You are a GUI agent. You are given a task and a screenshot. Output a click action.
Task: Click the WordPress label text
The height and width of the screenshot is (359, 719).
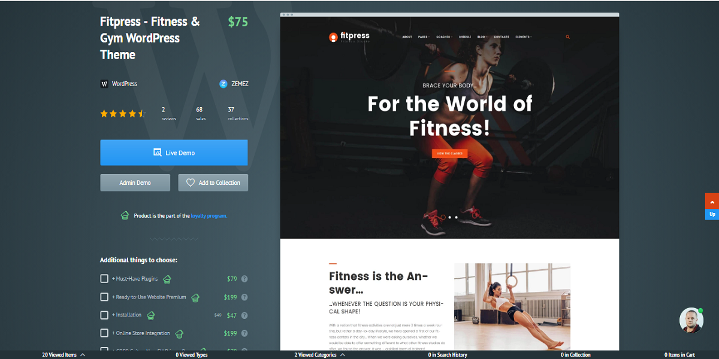(124, 84)
